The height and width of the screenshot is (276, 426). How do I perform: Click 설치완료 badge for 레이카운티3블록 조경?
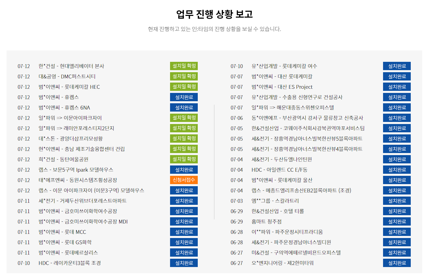184,263
